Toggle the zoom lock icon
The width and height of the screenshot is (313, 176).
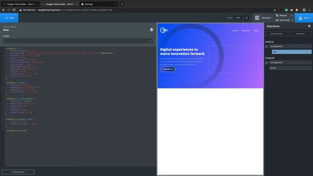click(246, 18)
